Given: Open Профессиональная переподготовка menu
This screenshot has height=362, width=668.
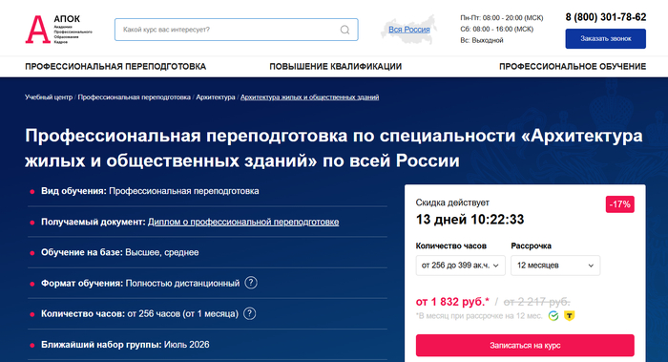Looking at the screenshot, I should 115,67.
